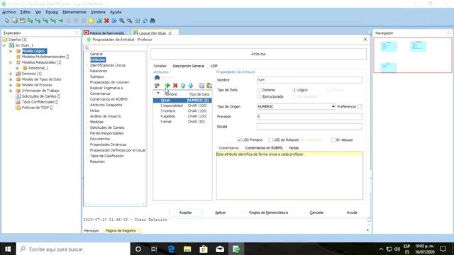Viewport: 454px width, 255px height.
Task: Click the Fit Screen toolbar icon
Action: click(x=137, y=21)
